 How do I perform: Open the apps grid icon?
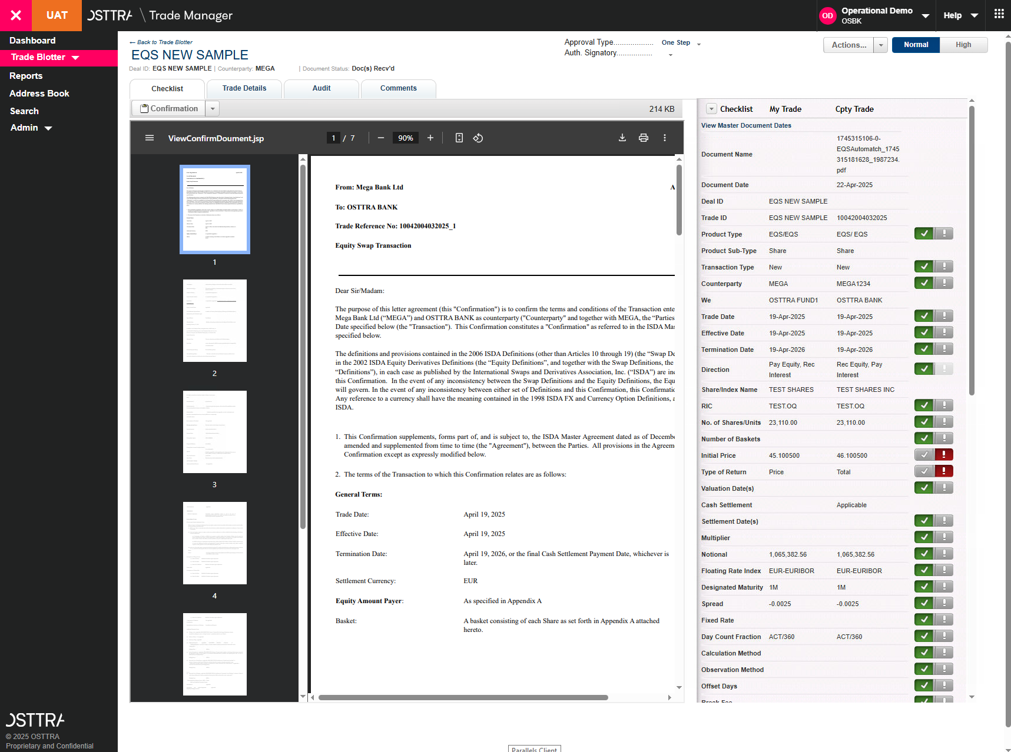[x=999, y=14]
